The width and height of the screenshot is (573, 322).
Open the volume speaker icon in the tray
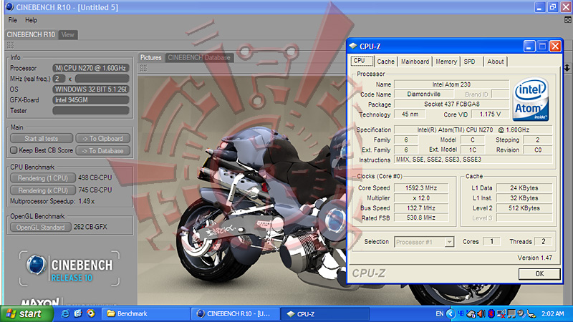[481, 313]
